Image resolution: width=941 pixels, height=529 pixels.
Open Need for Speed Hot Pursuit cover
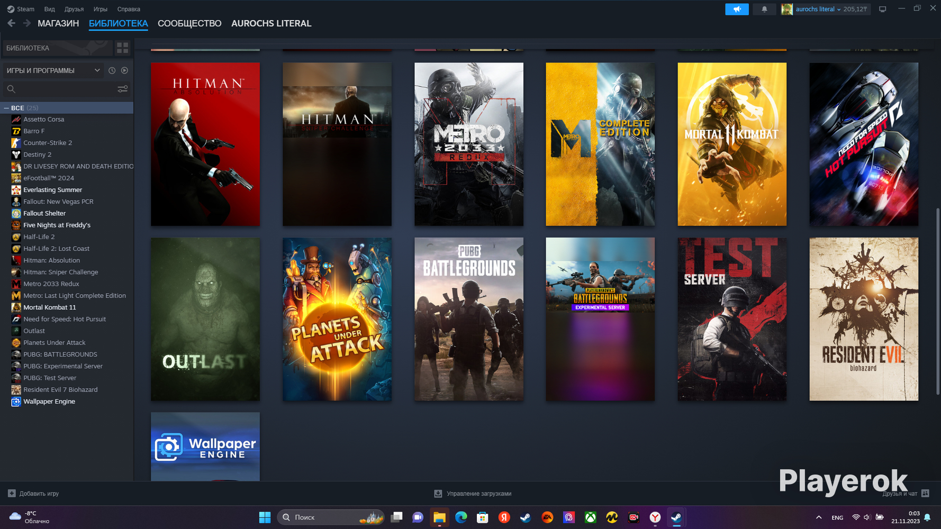pos(864,144)
